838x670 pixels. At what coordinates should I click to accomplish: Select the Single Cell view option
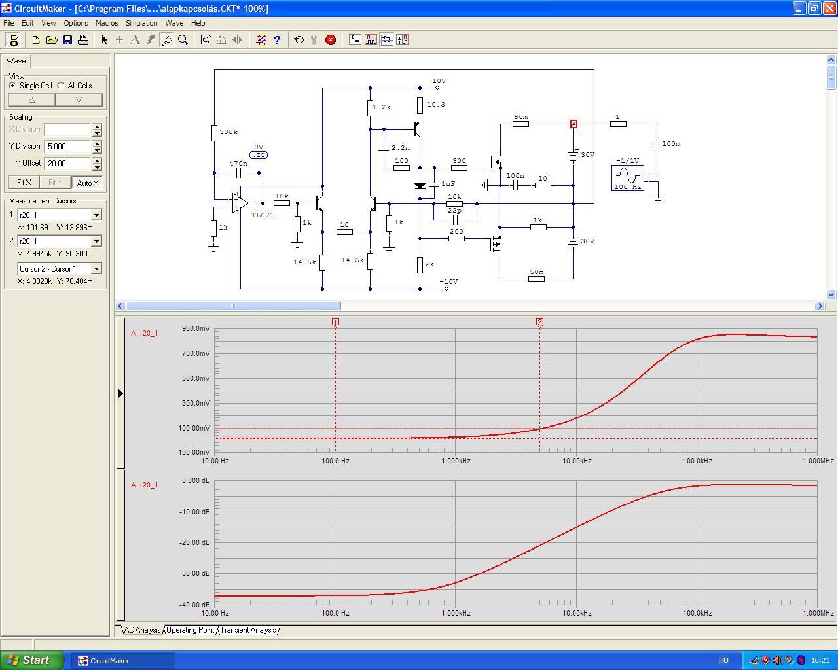point(30,86)
